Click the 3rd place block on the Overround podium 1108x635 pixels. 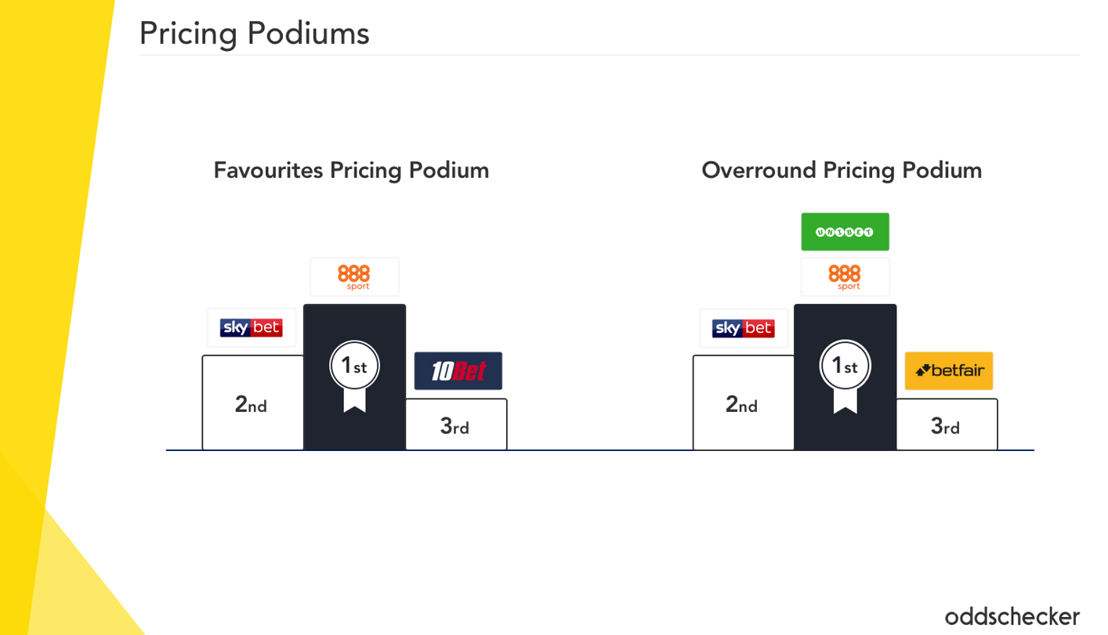(x=947, y=426)
